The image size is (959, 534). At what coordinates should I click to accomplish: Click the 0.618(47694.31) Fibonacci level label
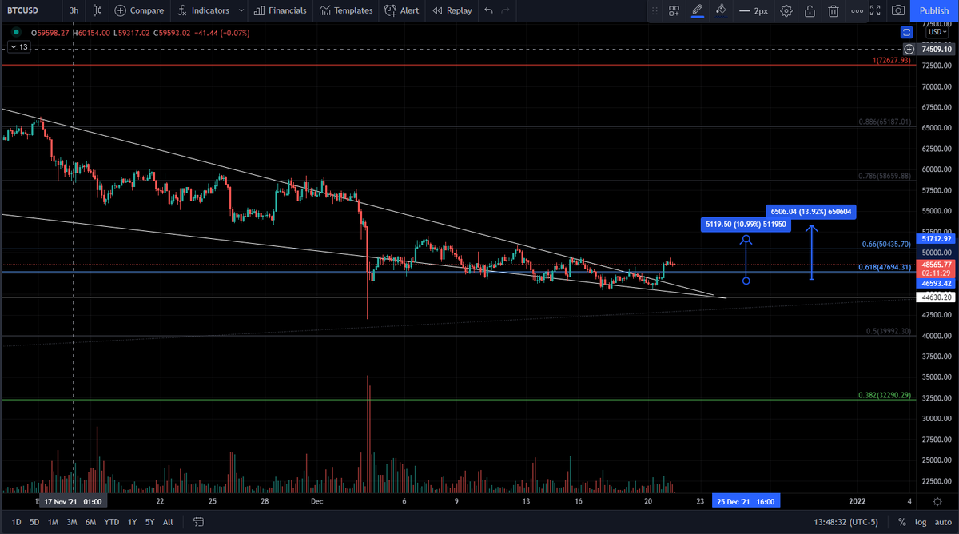click(x=885, y=267)
